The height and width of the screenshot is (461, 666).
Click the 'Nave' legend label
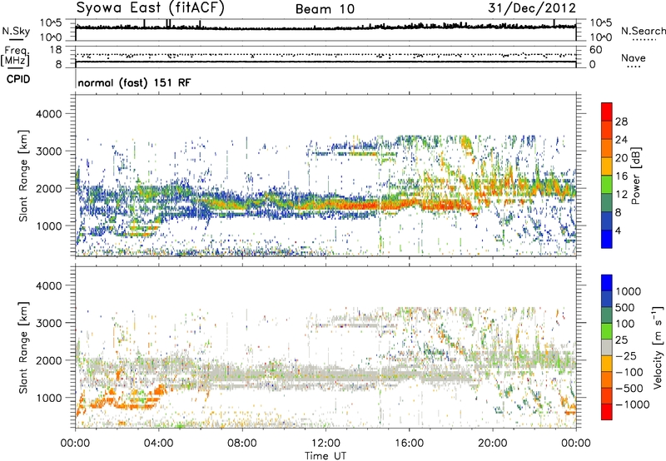(x=634, y=57)
